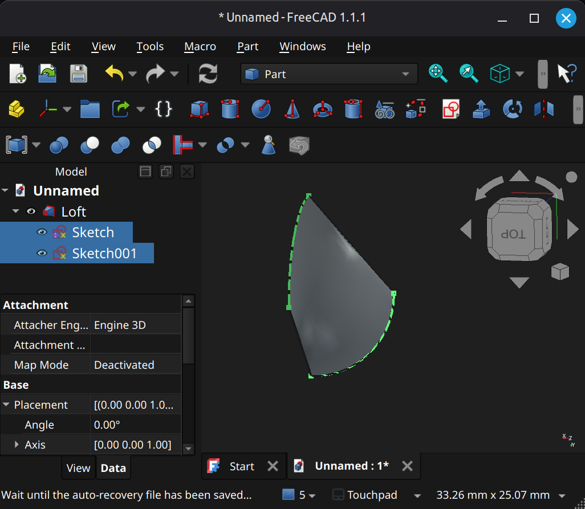Run the check geometry tool
This screenshot has width=585, height=509.
coord(269,145)
